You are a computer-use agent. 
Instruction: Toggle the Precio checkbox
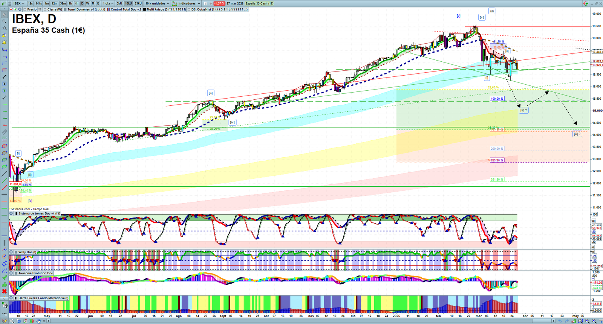point(25,9)
